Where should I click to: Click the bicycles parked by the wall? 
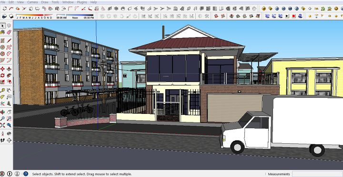pos(77,110)
